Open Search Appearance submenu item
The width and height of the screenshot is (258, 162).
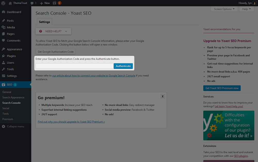[13, 97]
